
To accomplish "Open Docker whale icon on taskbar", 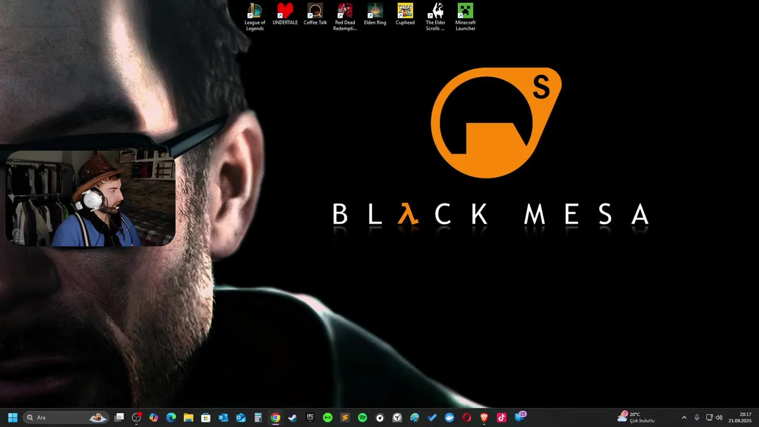I will point(449,418).
